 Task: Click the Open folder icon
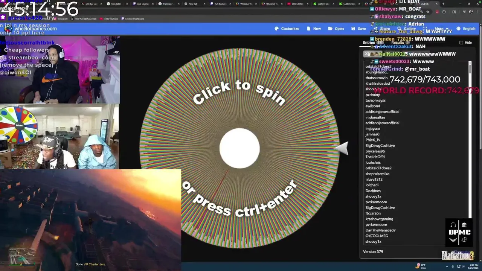[x=330, y=29]
